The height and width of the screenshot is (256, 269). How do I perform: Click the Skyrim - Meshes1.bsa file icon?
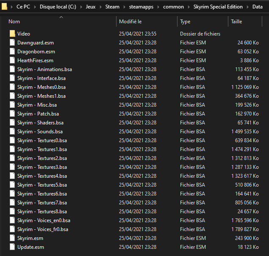[x=12, y=96]
